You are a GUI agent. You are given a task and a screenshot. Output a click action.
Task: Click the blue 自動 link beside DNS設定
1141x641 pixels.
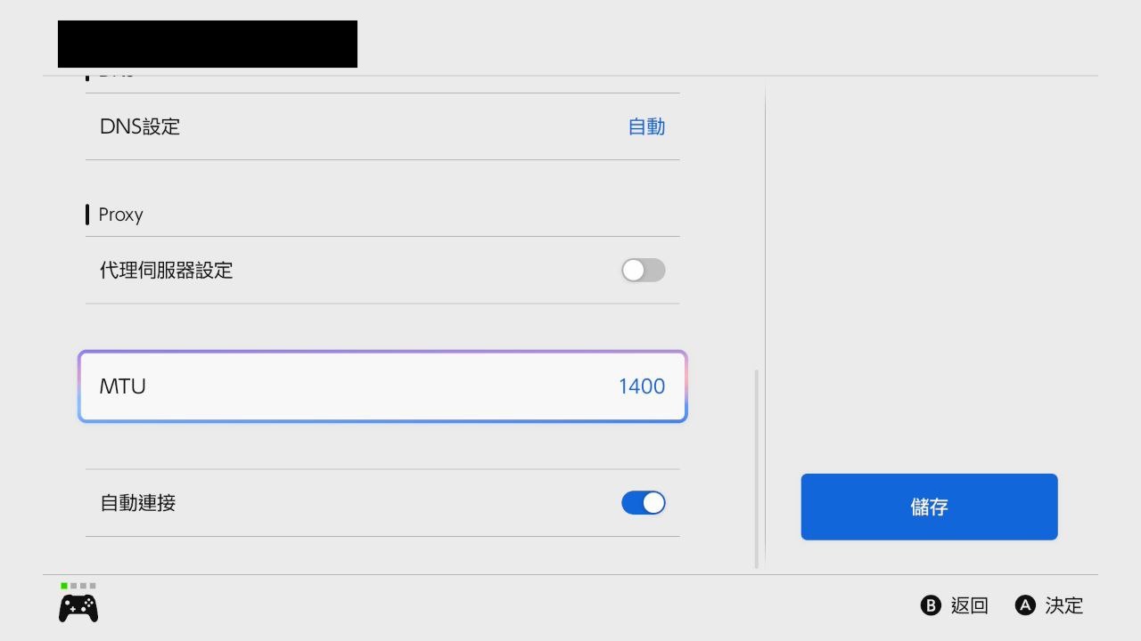[x=644, y=126]
